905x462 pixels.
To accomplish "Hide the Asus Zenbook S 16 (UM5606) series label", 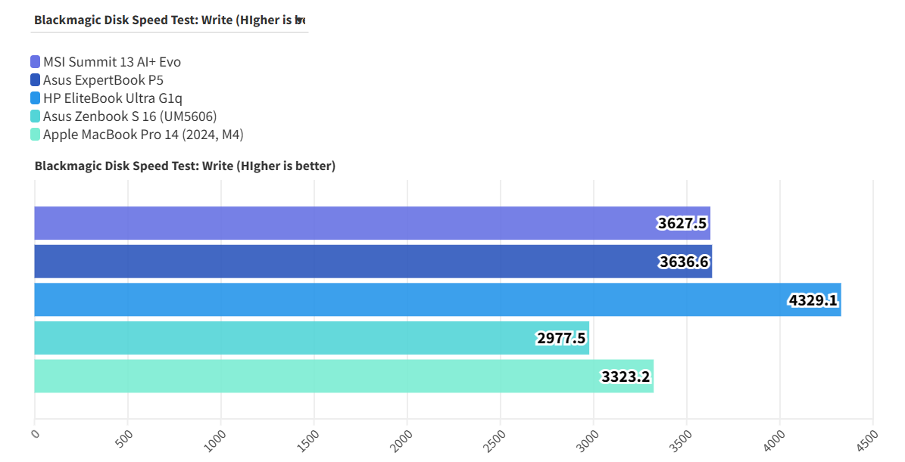I will (x=130, y=116).
